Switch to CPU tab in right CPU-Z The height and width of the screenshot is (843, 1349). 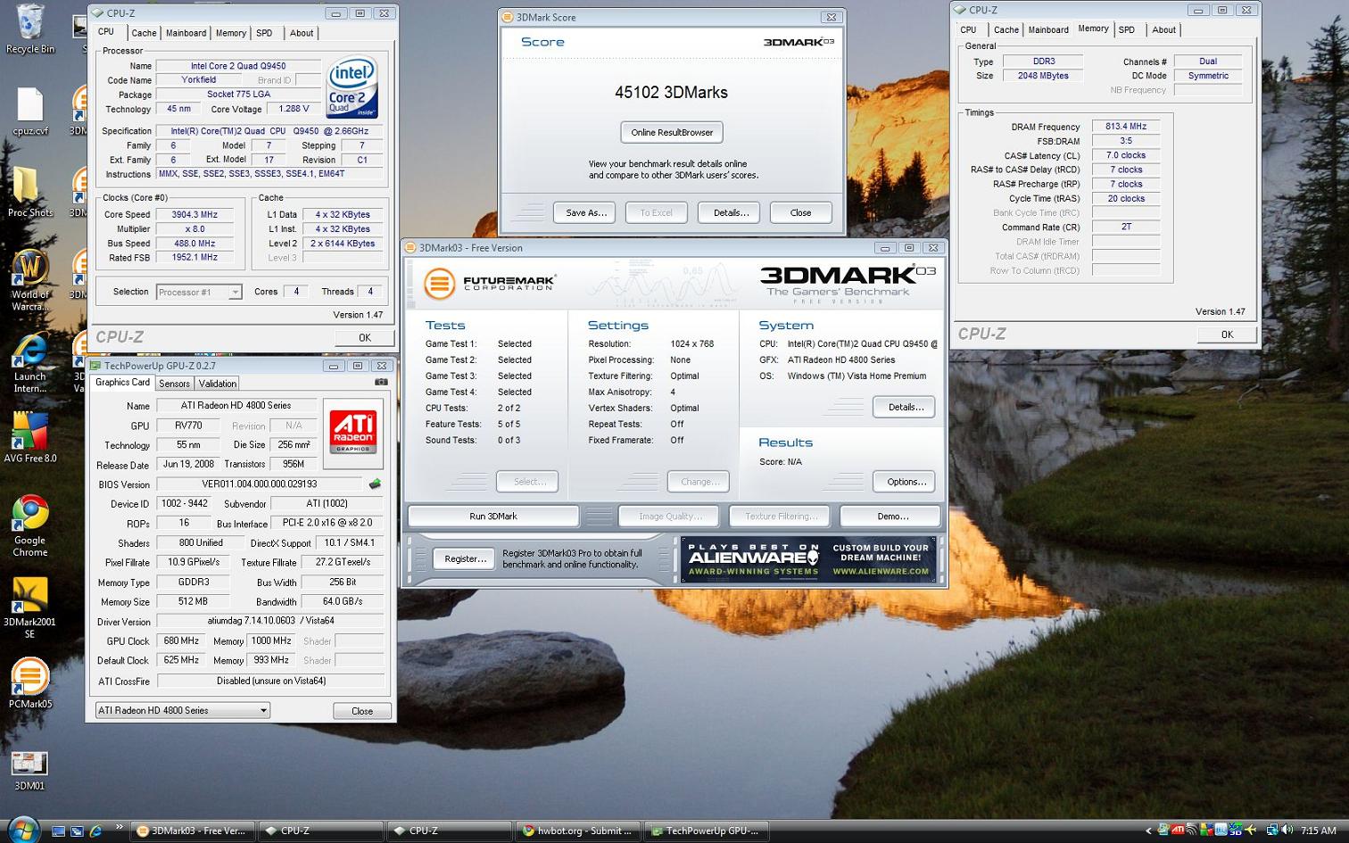(x=968, y=29)
